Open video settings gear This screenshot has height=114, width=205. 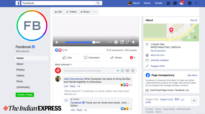(116, 42)
